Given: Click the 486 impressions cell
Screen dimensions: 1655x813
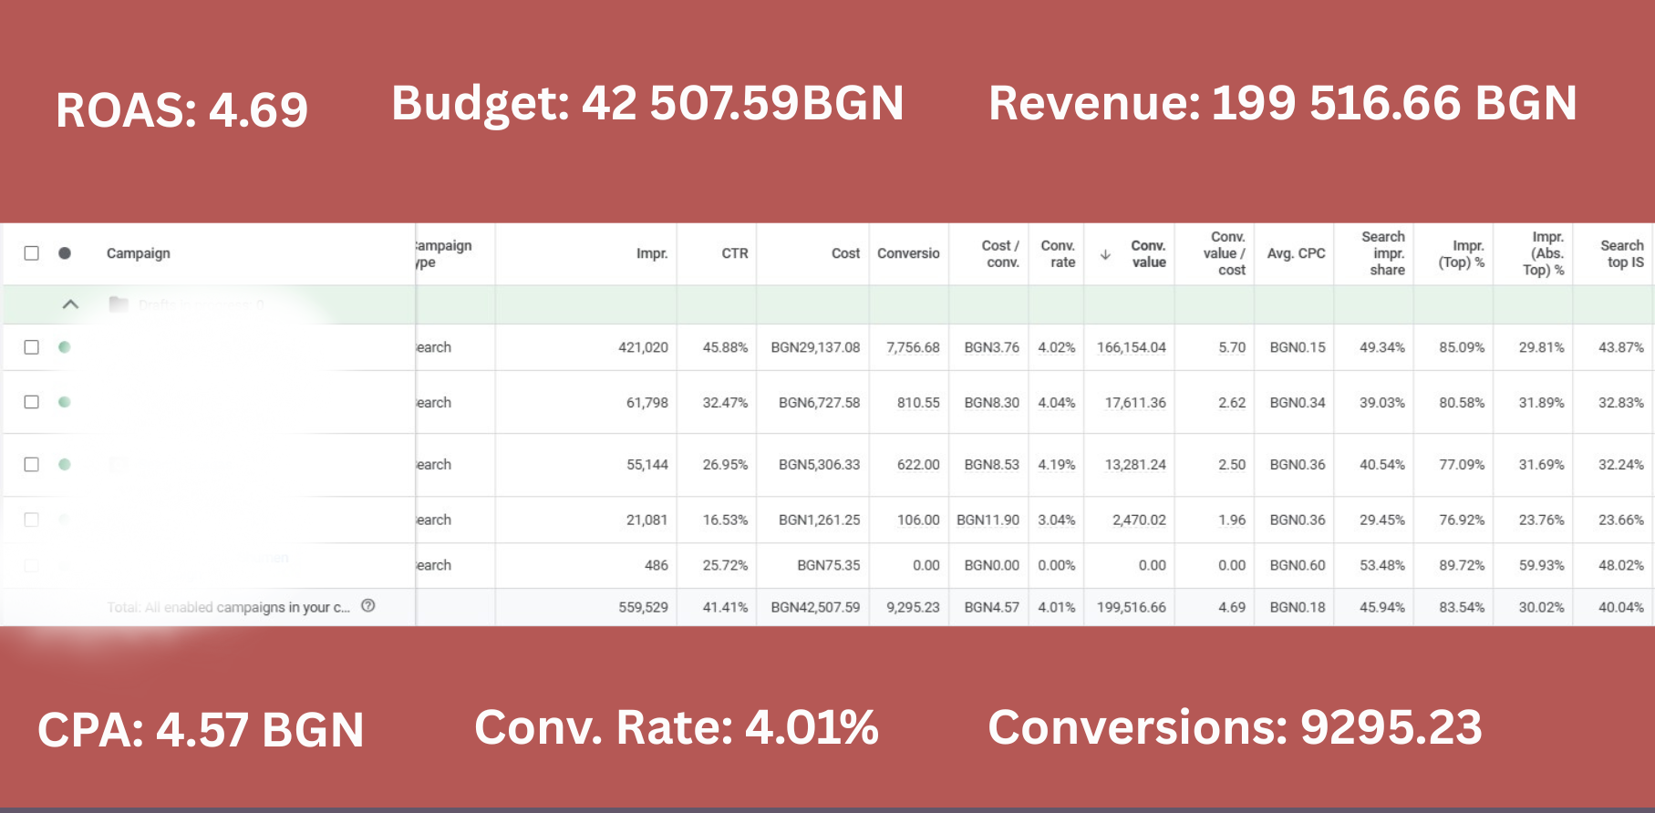Looking at the screenshot, I should [657, 565].
